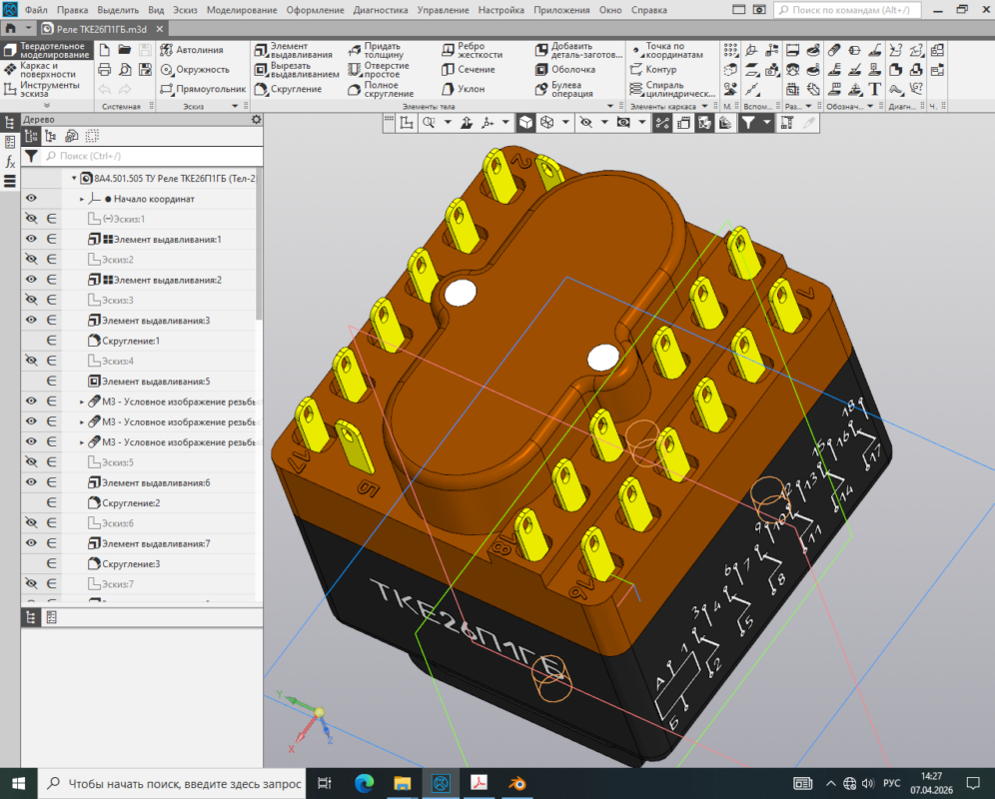Image resolution: width=995 pixels, height=799 pixels.
Task: Expand first М3 thread image node
Action: tap(82, 401)
